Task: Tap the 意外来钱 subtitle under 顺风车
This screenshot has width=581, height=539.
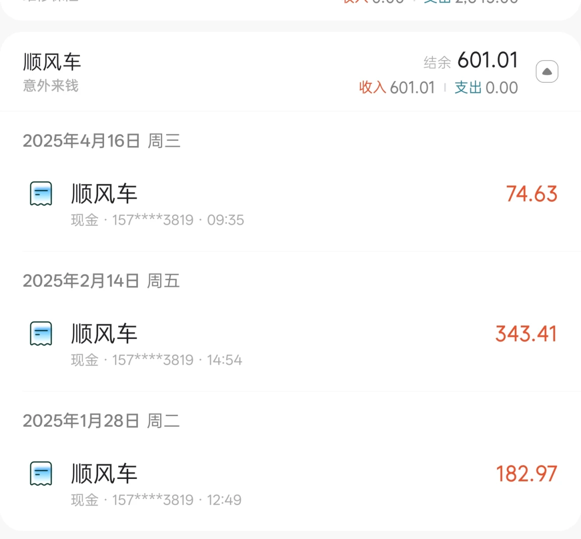Action: pos(51,85)
